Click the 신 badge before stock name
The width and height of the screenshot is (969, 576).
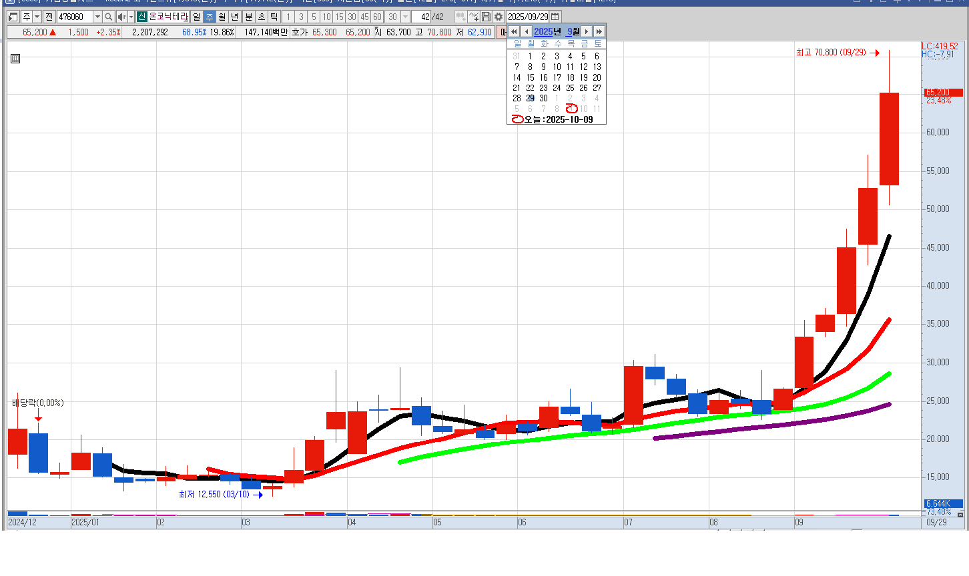(x=141, y=17)
